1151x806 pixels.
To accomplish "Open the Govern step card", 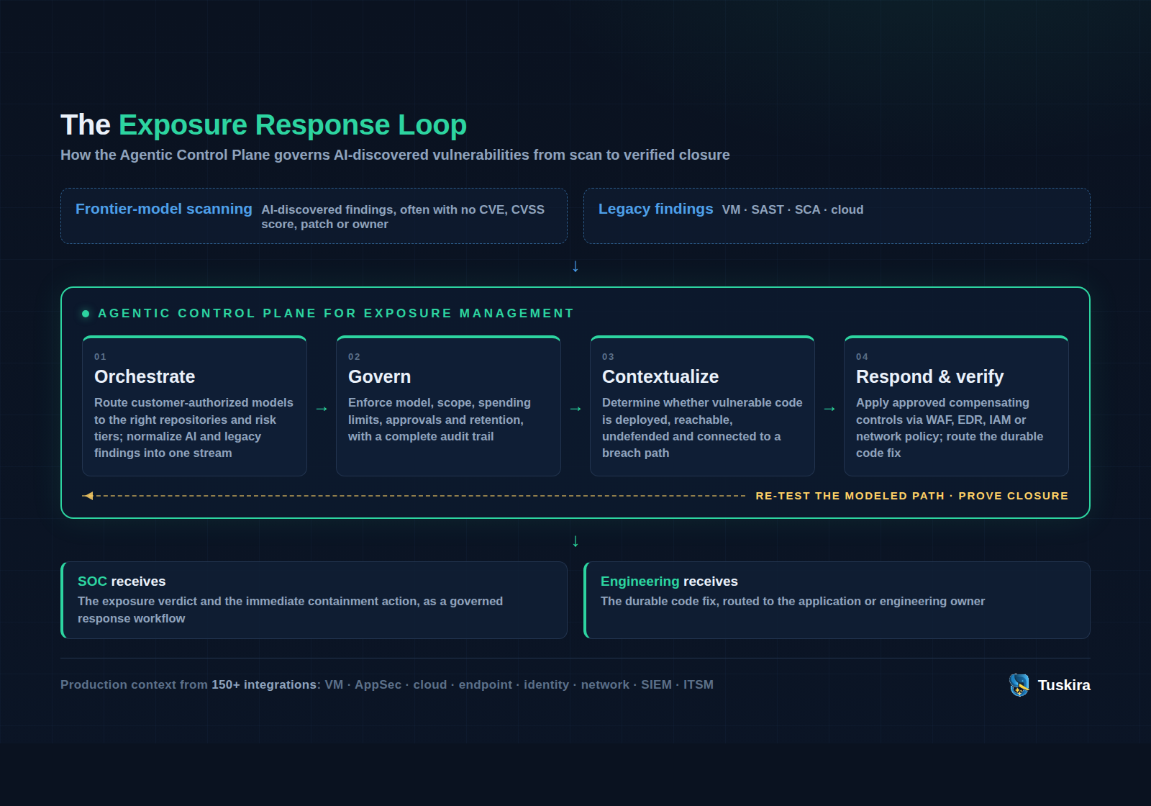I will pos(448,406).
